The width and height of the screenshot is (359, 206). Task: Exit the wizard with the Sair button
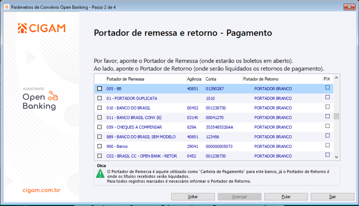click(x=333, y=197)
